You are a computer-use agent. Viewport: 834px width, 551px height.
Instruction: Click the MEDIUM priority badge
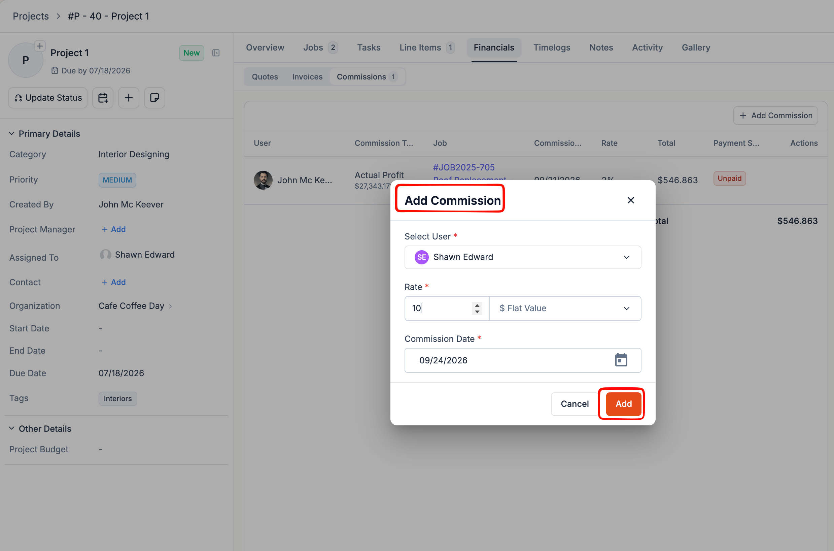click(117, 180)
